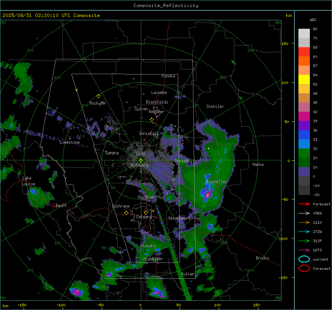
Task: Click the cyan 'current' ellipse legend symbol
Action: tap(304, 259)
